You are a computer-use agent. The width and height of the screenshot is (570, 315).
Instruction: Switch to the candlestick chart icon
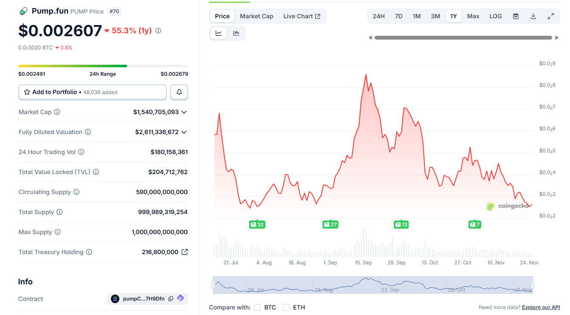click(x=236, y=33)
